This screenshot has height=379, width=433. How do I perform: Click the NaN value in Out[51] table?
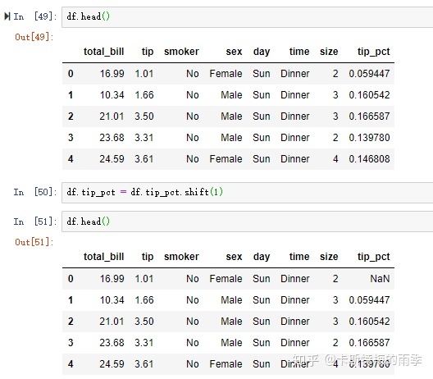click(380, 279)
